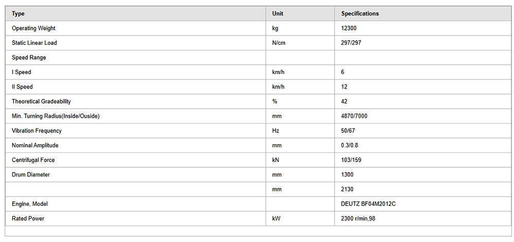Click the Theoretical Gradeability label

pos(41,101)
